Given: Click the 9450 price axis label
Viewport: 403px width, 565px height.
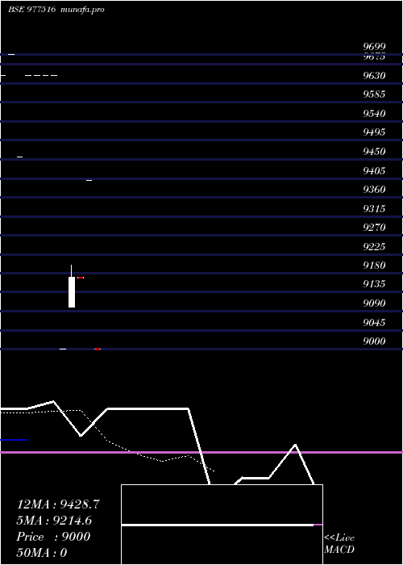Looking at the screenshot, I should pyautogui.click(x=374, y=152).
